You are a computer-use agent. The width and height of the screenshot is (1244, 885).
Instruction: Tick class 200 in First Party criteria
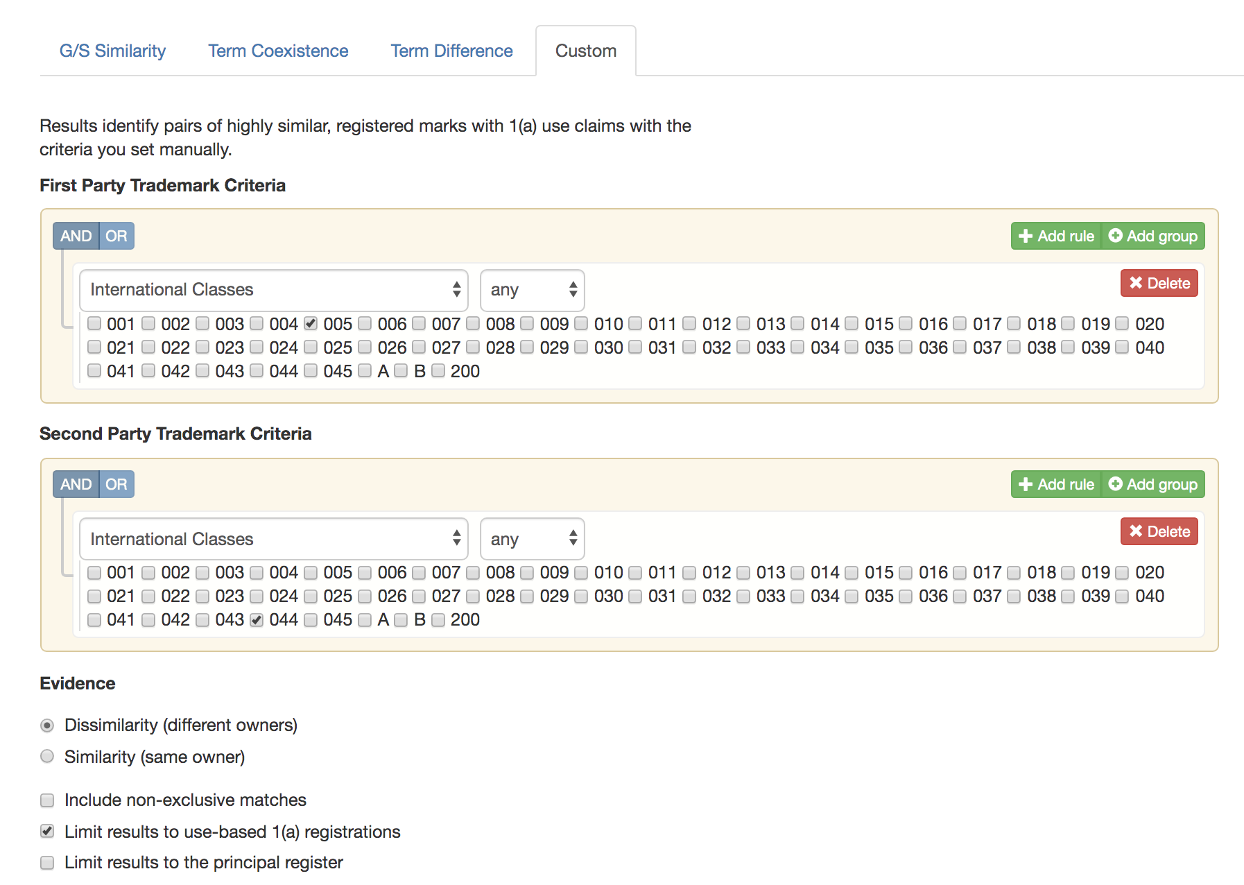pyautogui.click(x=438, y=371)
